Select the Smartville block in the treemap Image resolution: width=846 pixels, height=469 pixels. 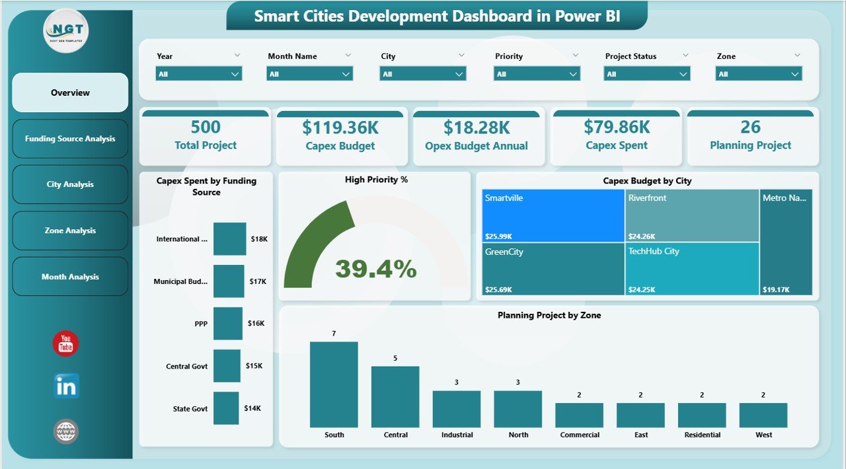click(553, 215)
